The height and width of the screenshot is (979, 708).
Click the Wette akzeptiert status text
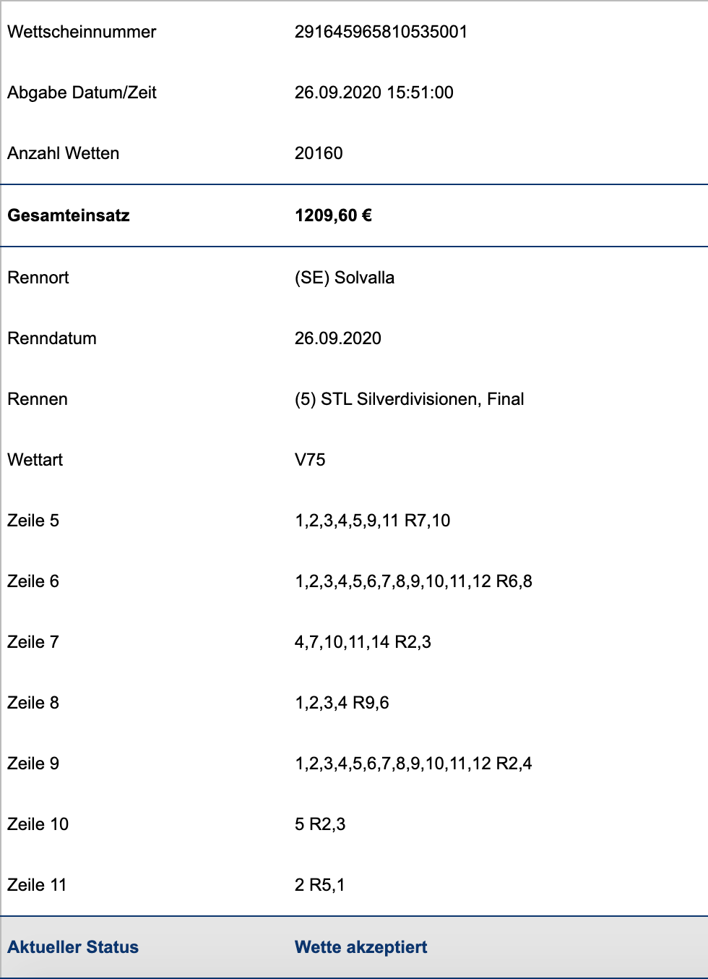pyautogui.click(x=361, y=947)
